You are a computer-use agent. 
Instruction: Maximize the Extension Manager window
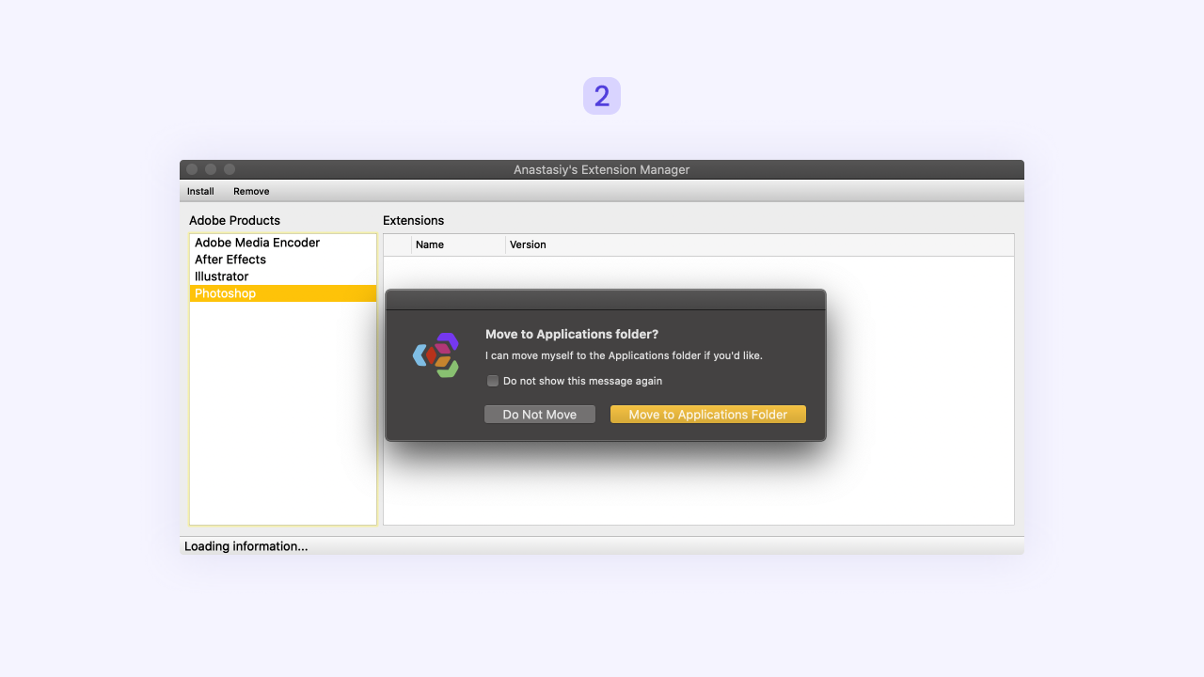[x=230, y=169]
